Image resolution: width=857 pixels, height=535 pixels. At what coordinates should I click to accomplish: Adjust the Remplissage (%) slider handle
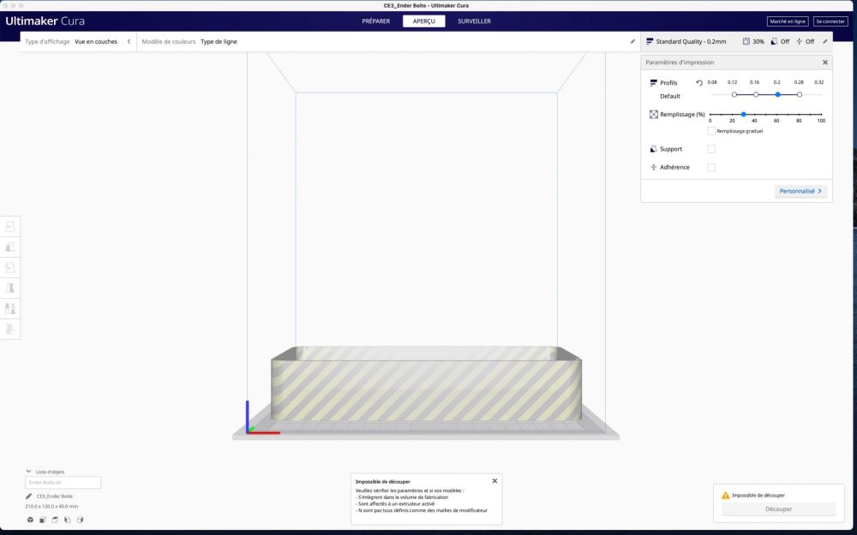[x=743, y=114]
